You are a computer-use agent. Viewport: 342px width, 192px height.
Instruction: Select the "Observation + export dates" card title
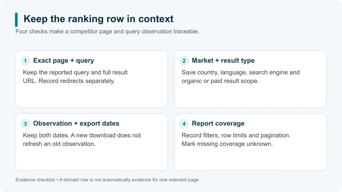(x=76, y=123)
